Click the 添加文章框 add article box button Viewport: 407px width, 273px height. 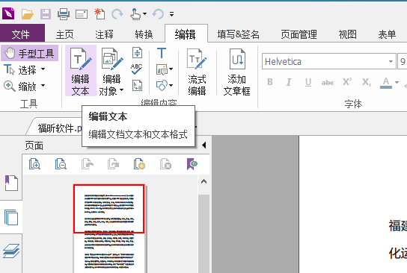click(x=236, y=72)
